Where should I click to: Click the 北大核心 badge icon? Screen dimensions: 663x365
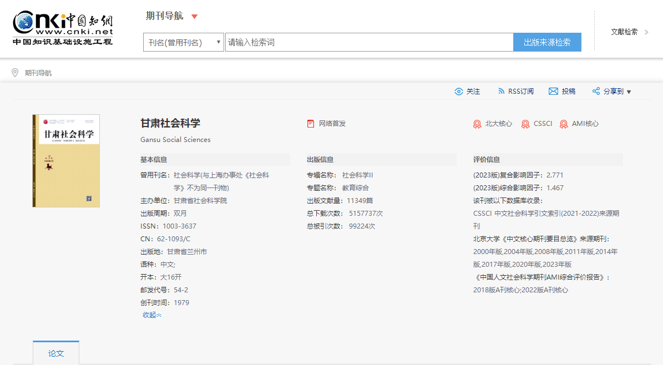477,124
